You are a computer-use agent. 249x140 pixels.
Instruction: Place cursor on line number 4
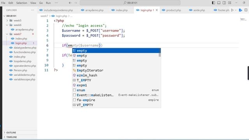point(47,35)
